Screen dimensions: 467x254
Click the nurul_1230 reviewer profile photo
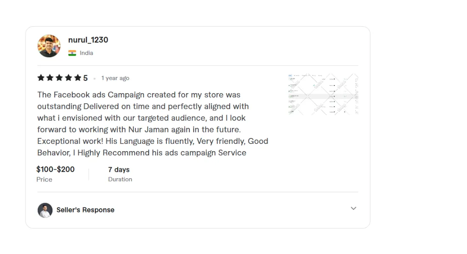pyautogui.click(x=49, y=46)
